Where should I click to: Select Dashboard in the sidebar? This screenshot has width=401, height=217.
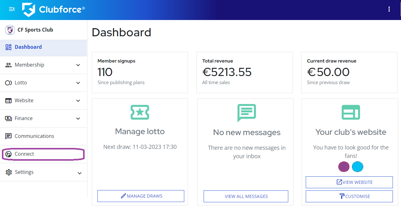click(x=43, y=48)
